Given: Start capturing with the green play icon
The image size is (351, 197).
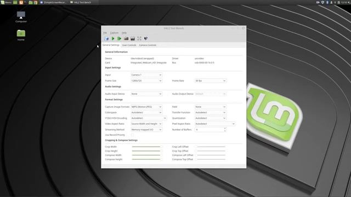Looking at the screenshot, I should point(113,39).
